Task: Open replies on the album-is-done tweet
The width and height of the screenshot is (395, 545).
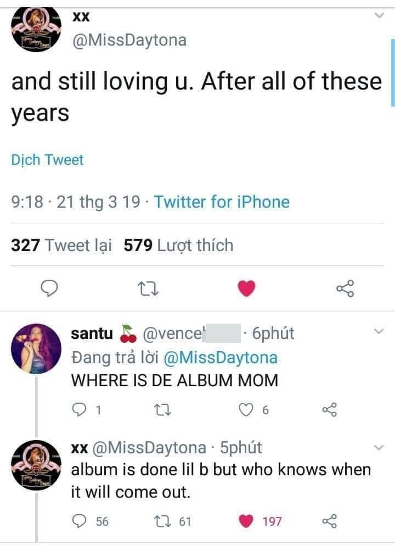Action: 80,521
